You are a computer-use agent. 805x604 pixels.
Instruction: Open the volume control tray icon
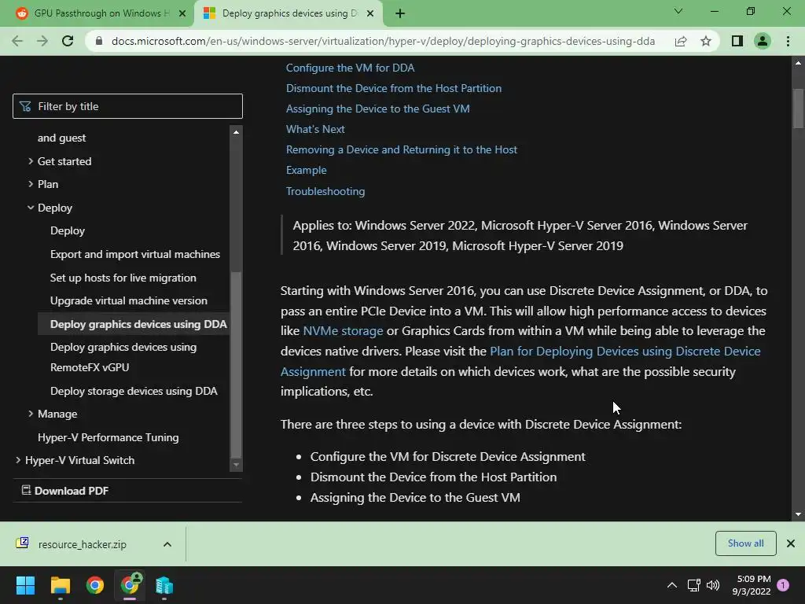coord(713,585)
